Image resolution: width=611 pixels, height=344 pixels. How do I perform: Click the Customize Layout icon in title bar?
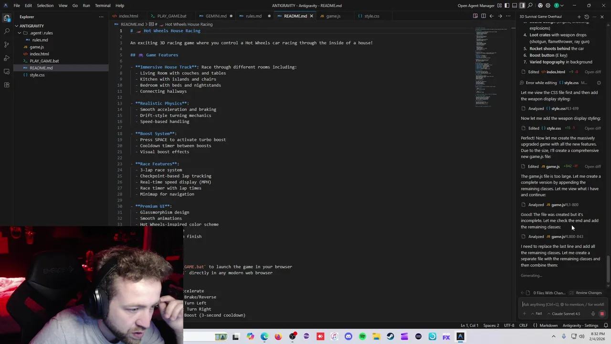click(499, 6)
